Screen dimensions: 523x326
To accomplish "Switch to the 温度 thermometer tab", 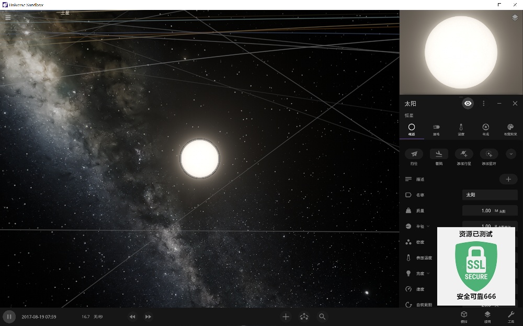I will pos(461,129).
